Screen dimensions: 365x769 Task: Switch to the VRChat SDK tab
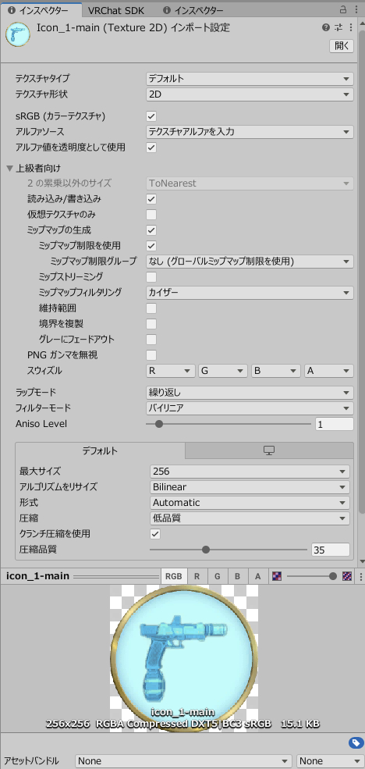click(116, 10)
